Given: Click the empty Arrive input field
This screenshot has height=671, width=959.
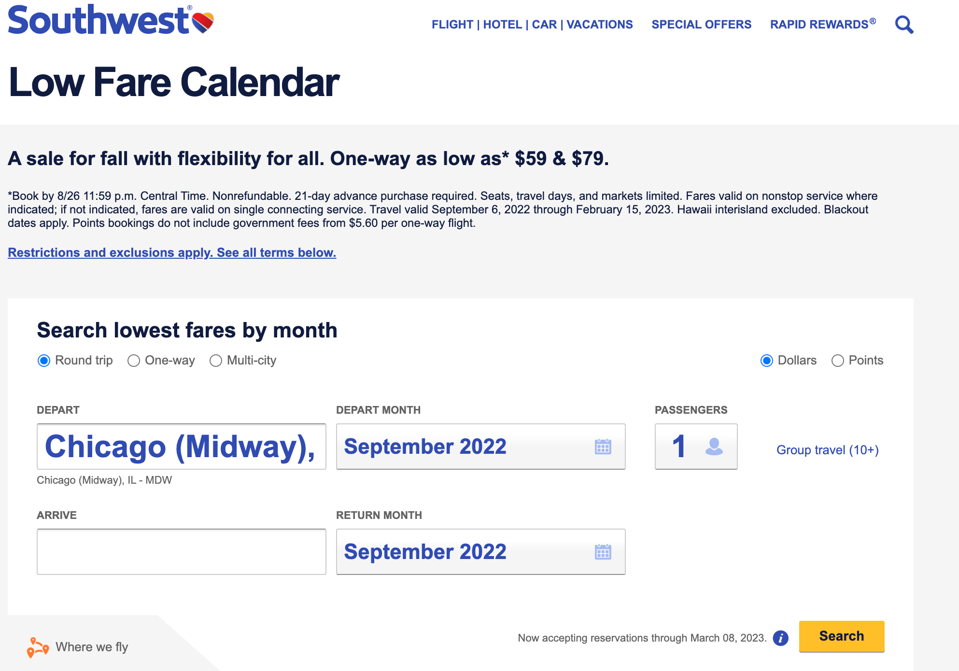Looking at the screenshot, I should [181, 552].
